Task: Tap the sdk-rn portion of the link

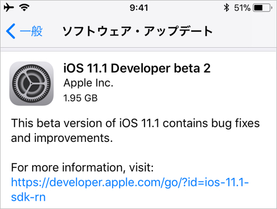Action: tap(28, 197)
